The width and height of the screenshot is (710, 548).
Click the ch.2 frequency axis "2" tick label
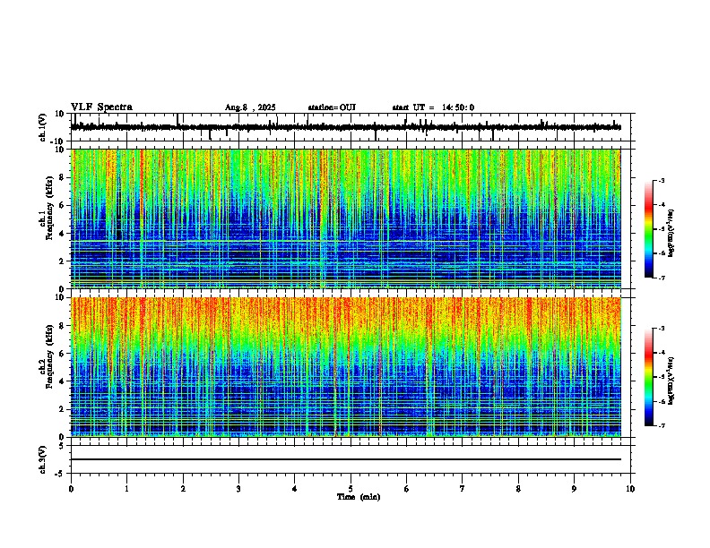[63, 409]
